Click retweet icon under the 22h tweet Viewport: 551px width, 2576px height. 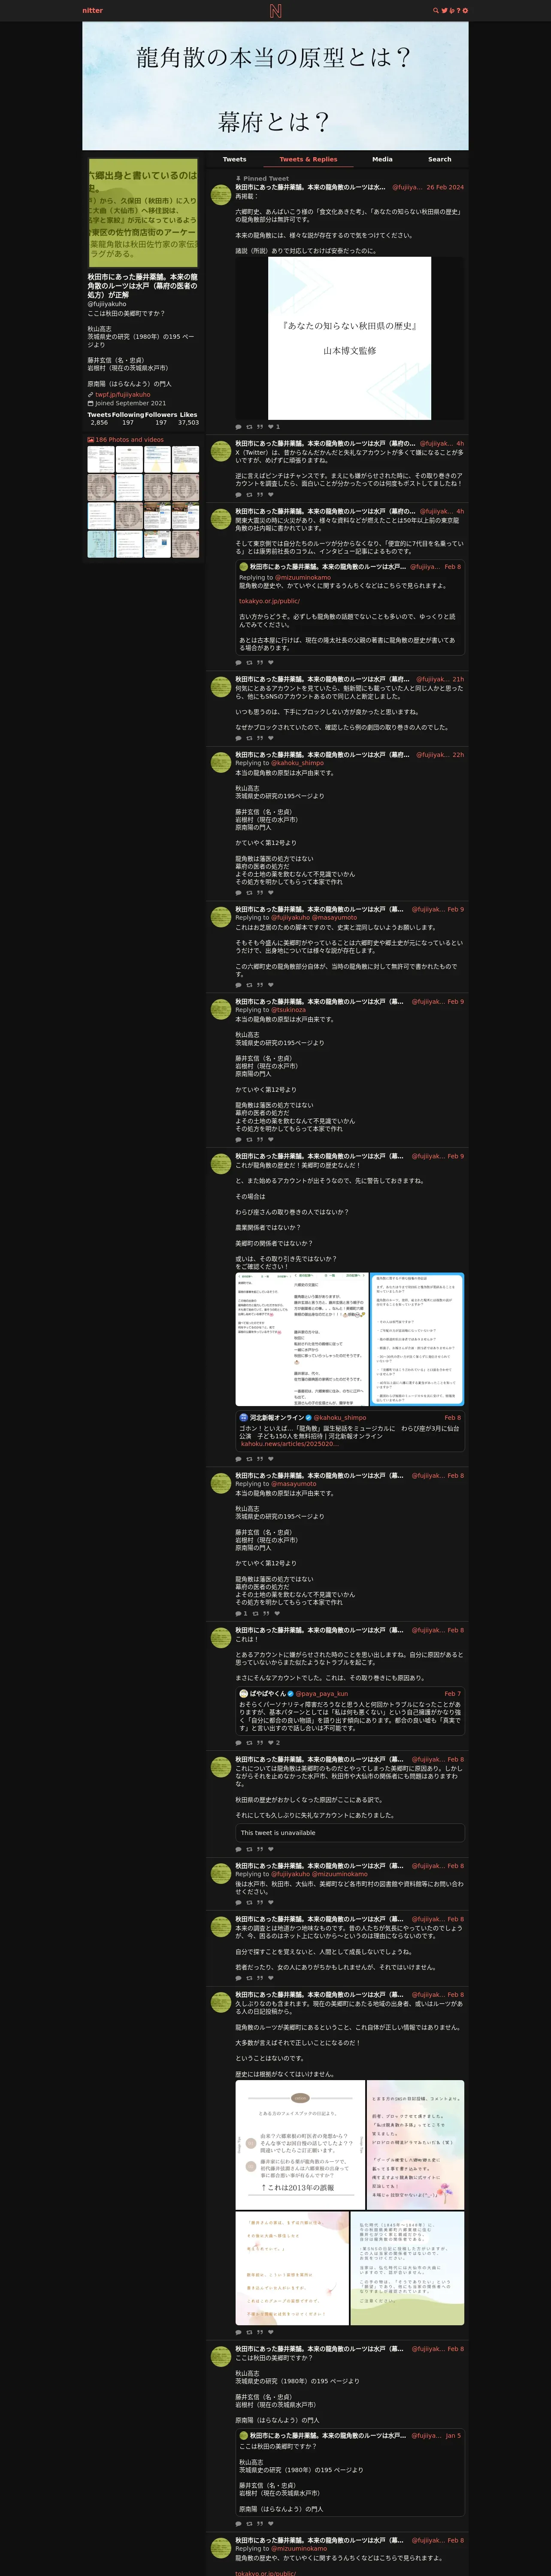(x=249, y=893)
